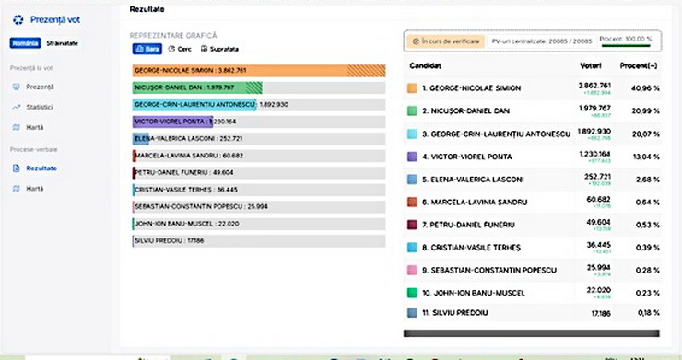The image size is (682, 360).
Task: Click Nicușor-Daniel Dan green color swatch
Action: click(412, 110)
